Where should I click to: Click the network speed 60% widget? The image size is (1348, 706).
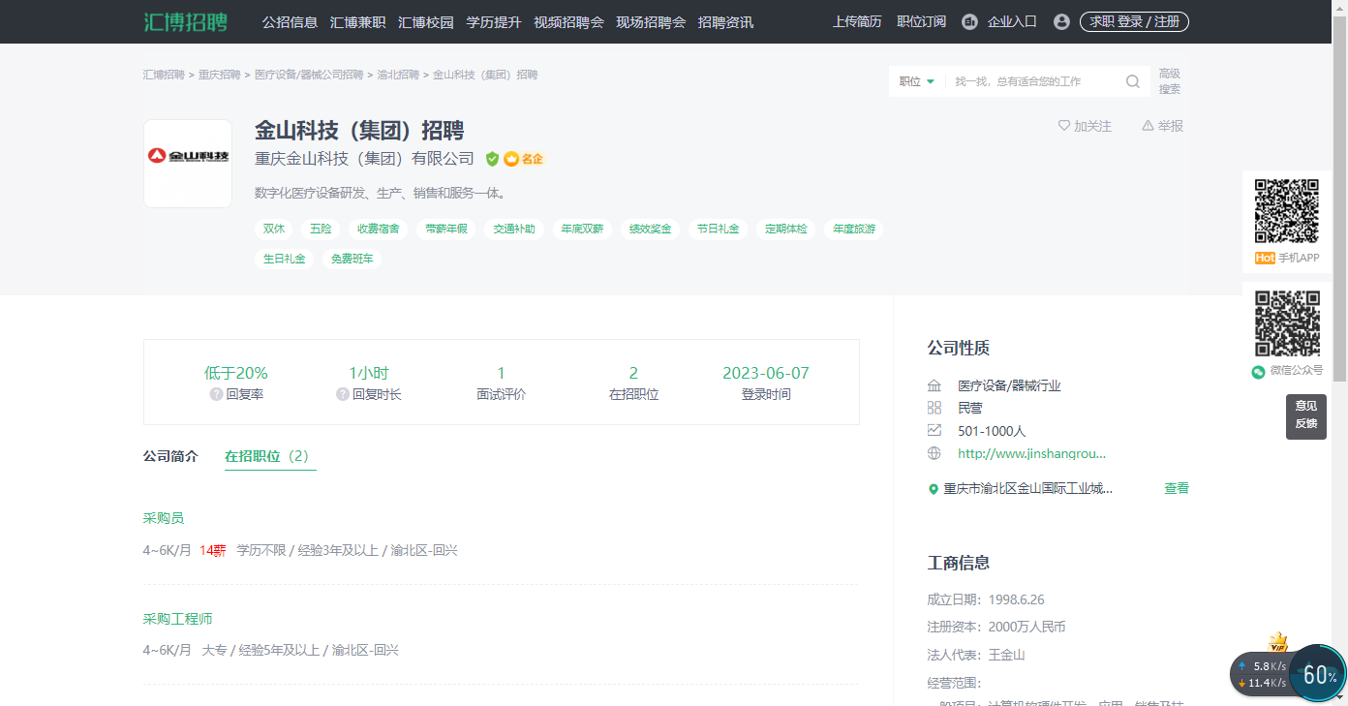[x=1317, y=673]
